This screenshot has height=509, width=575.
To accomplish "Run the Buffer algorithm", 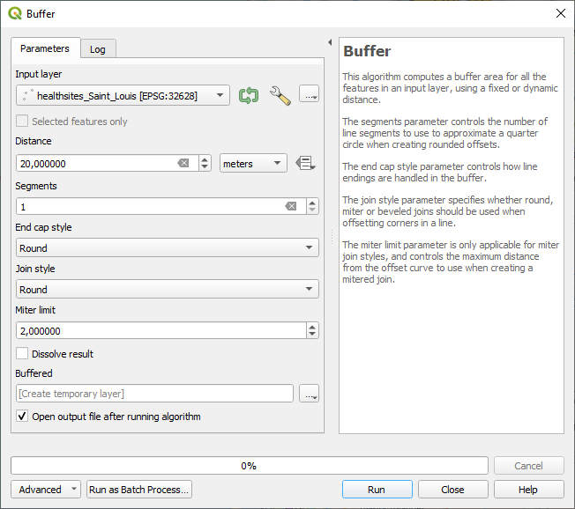I will pos(377,490).
